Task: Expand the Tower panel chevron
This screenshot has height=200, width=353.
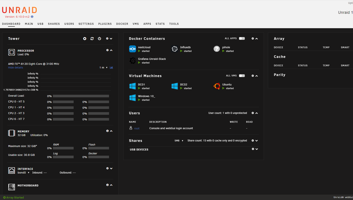Action: 111,39
